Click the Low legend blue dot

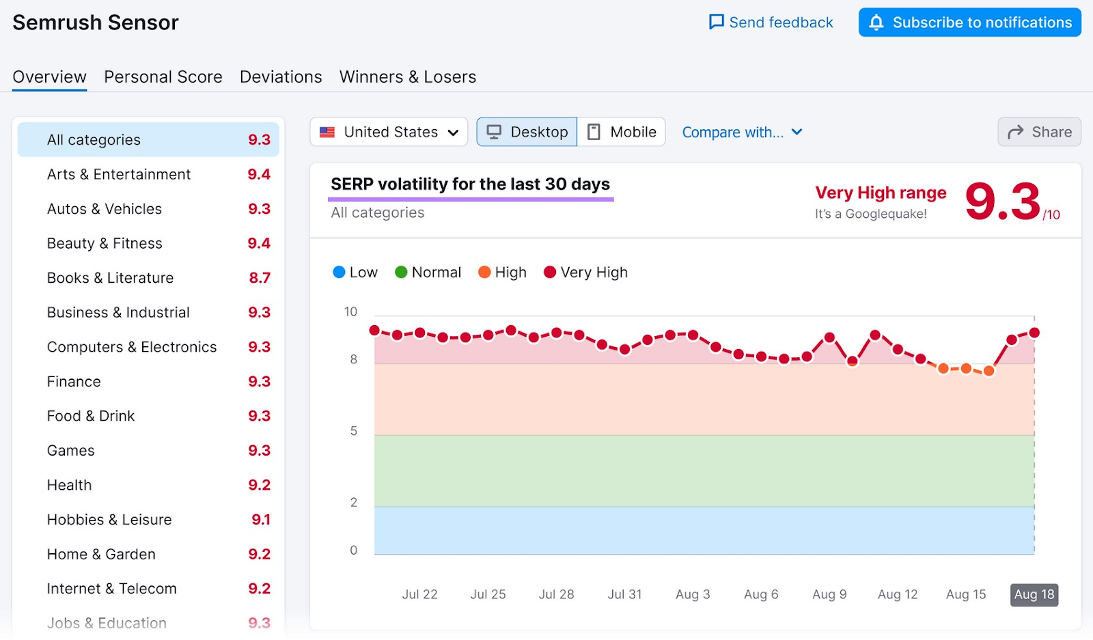(x=339, y=272)
